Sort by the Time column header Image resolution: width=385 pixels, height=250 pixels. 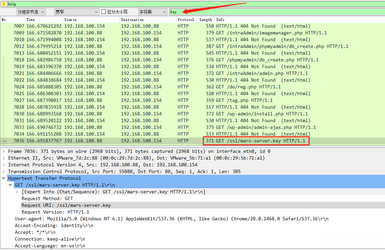click(x=44, y=20)
